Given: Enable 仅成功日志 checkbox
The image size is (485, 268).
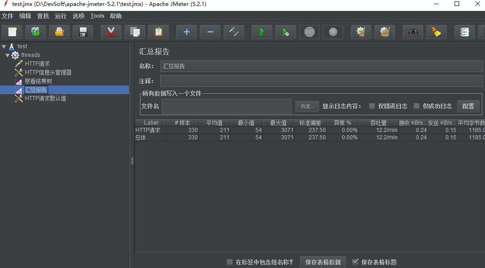Looking at the screenshot, I should pos(417,106).
